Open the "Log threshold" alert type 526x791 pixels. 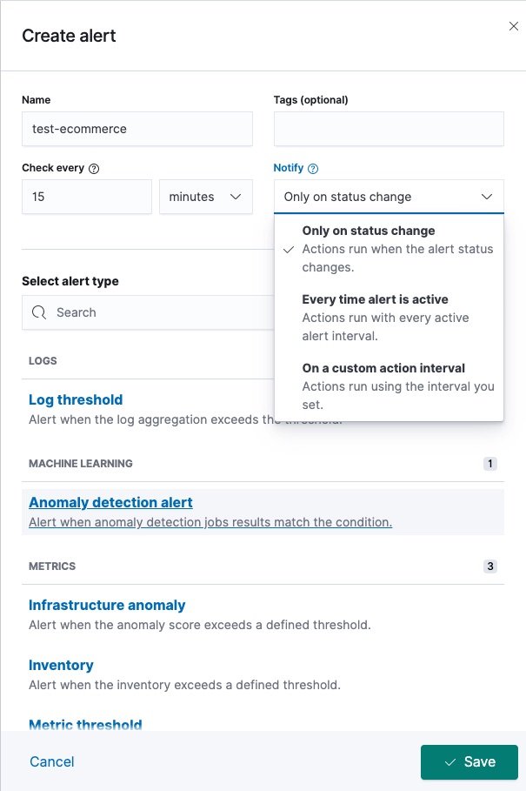76,399
